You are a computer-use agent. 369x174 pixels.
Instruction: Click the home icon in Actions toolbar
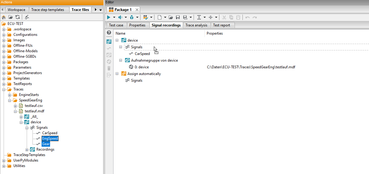click(x=4, y=17)
